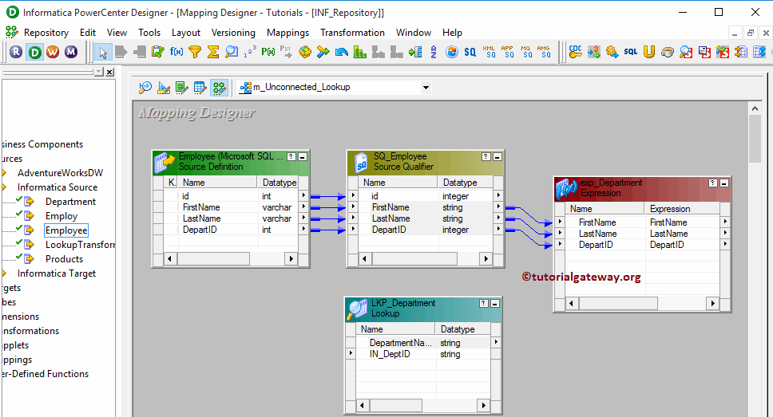Close the navigator panel with X

coord(109,72)
